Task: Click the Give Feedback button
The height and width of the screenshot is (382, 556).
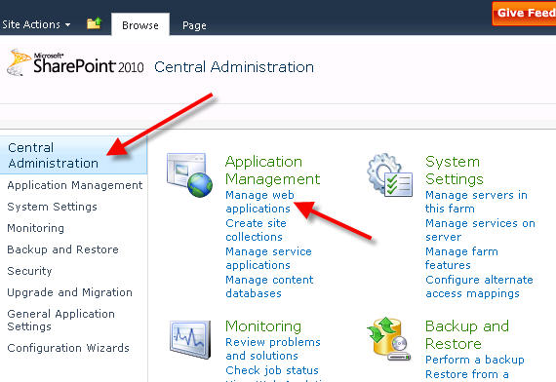Action: click(524, 14)
